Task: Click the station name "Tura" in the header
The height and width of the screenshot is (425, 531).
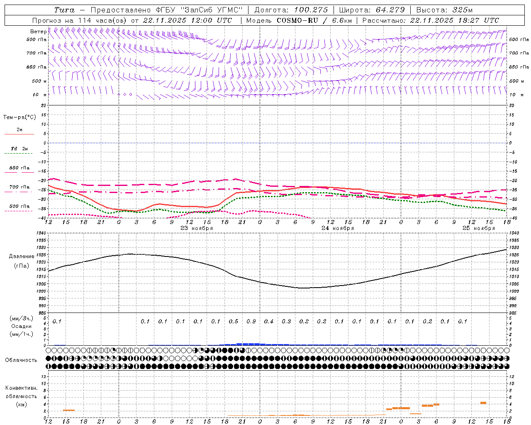Action: click(x=64, y=10)
